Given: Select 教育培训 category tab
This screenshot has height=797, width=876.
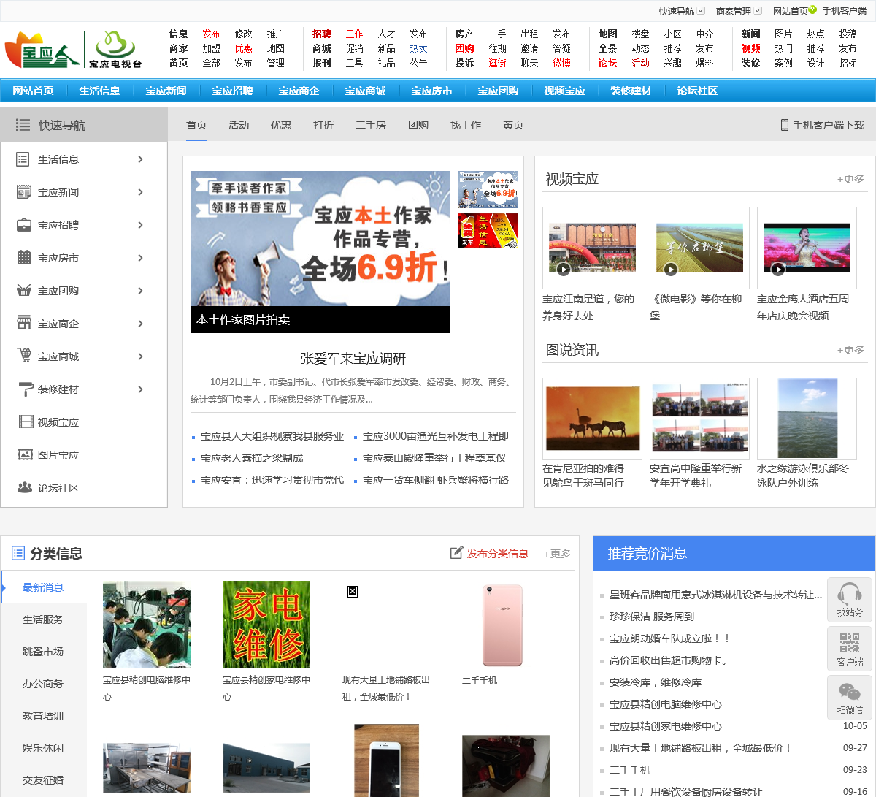Looking at the screenshot, I should pyautogui.click(x=43, y=716).
